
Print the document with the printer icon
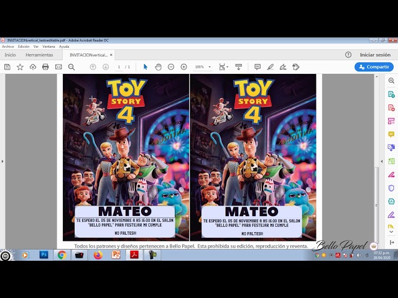(45, 67)
